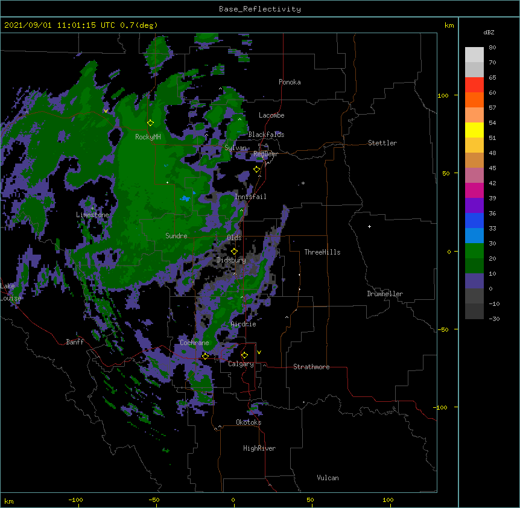Image resolution: width=520 pixels, height=508 pixels.
Task: Select the Limestone label
Action: [x=92, y=215]
